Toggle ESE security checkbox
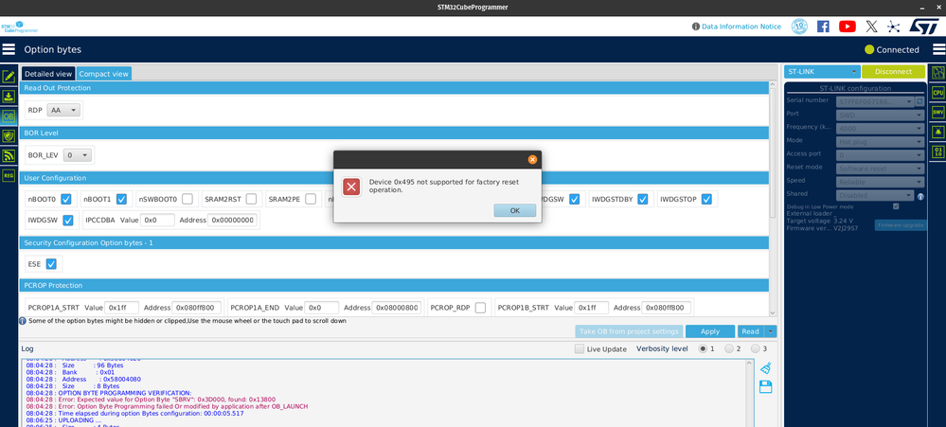The width and height of the screenshot is (946, 427). click(x=51, y=263)
